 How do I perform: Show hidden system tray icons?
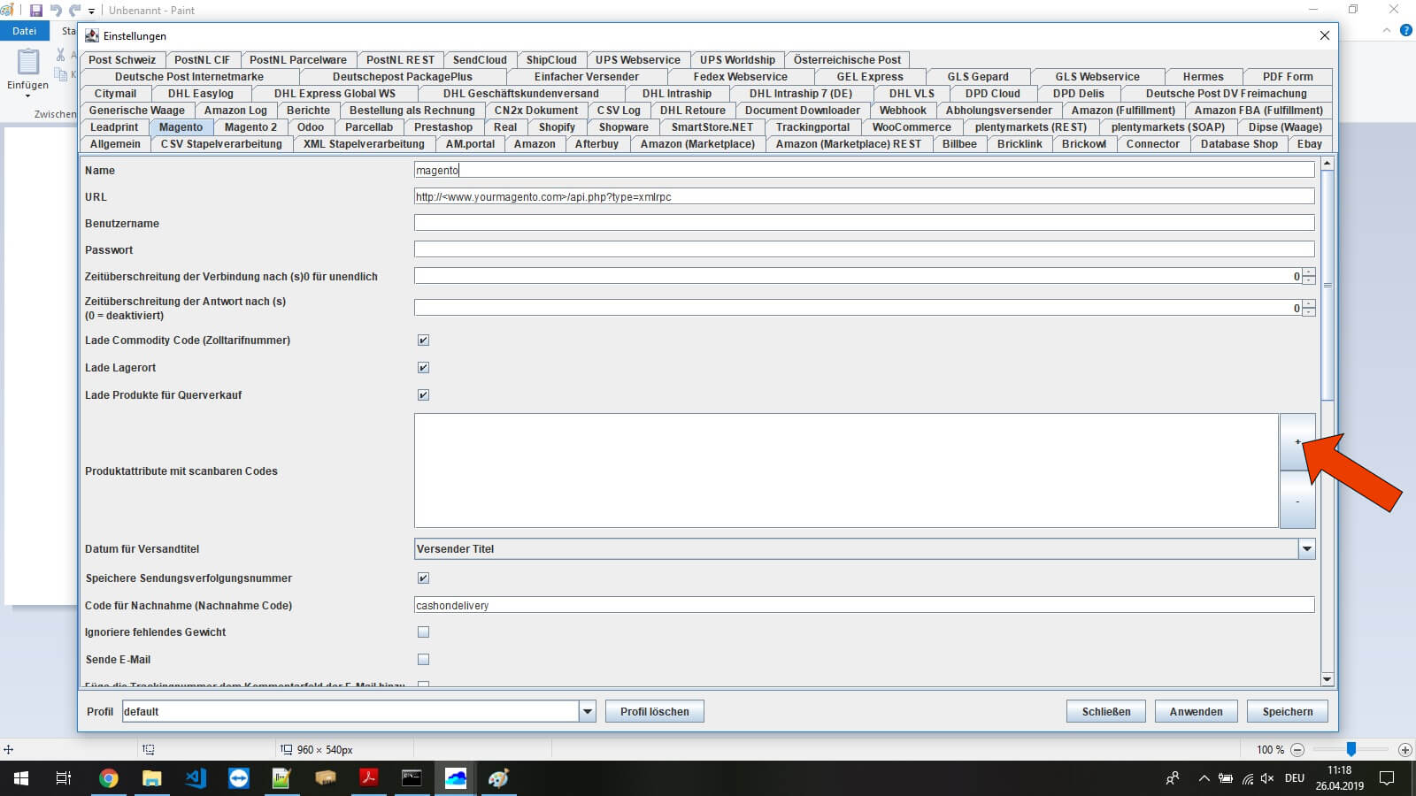[1204, 778]
